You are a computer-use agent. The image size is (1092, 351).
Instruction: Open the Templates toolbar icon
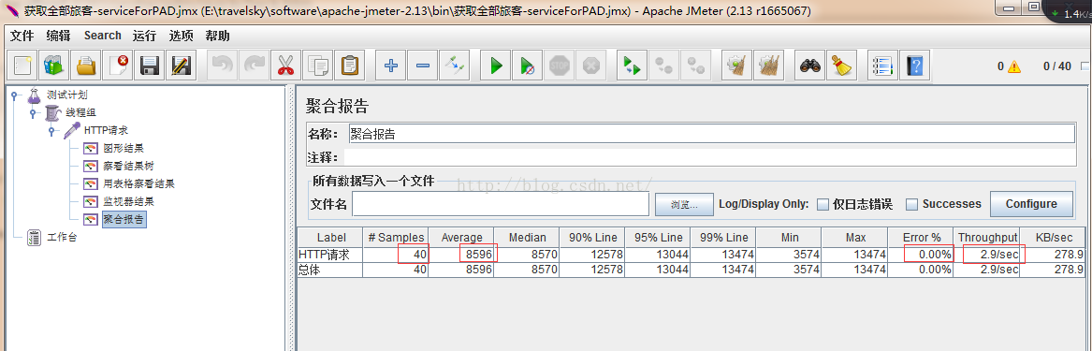(x=53, y=66)
